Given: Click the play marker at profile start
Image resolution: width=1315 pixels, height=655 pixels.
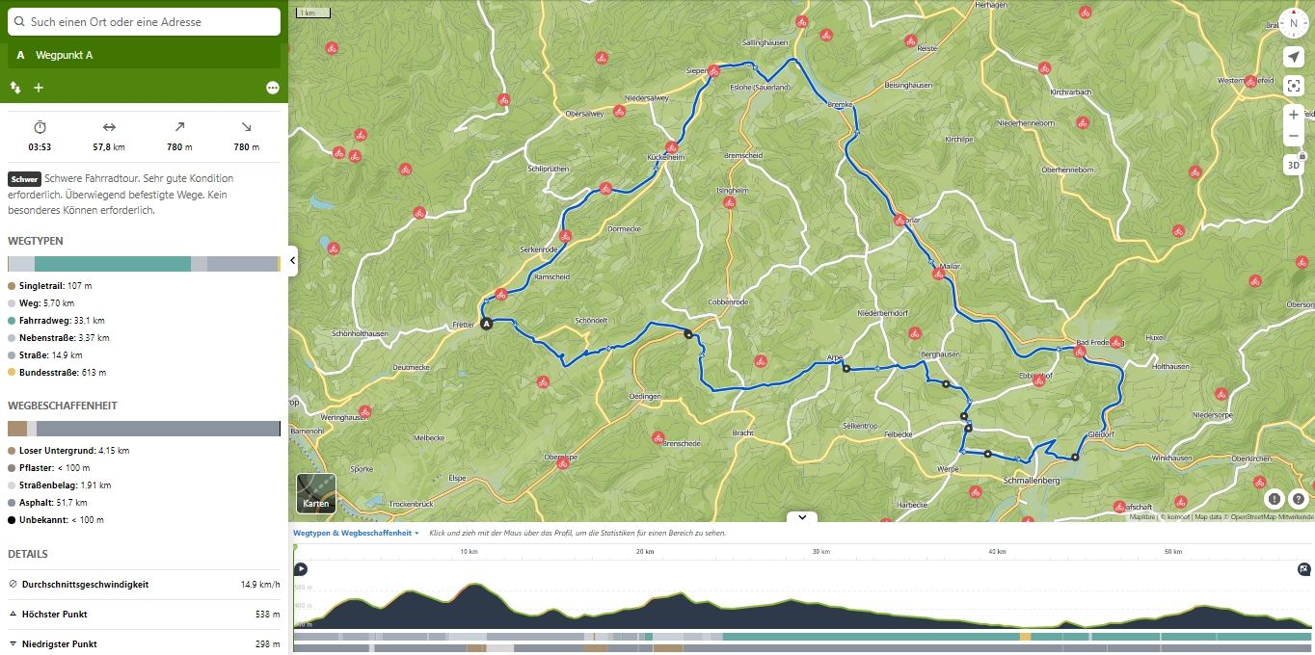Looking at the screenshot, I should (x=301, y=569).
